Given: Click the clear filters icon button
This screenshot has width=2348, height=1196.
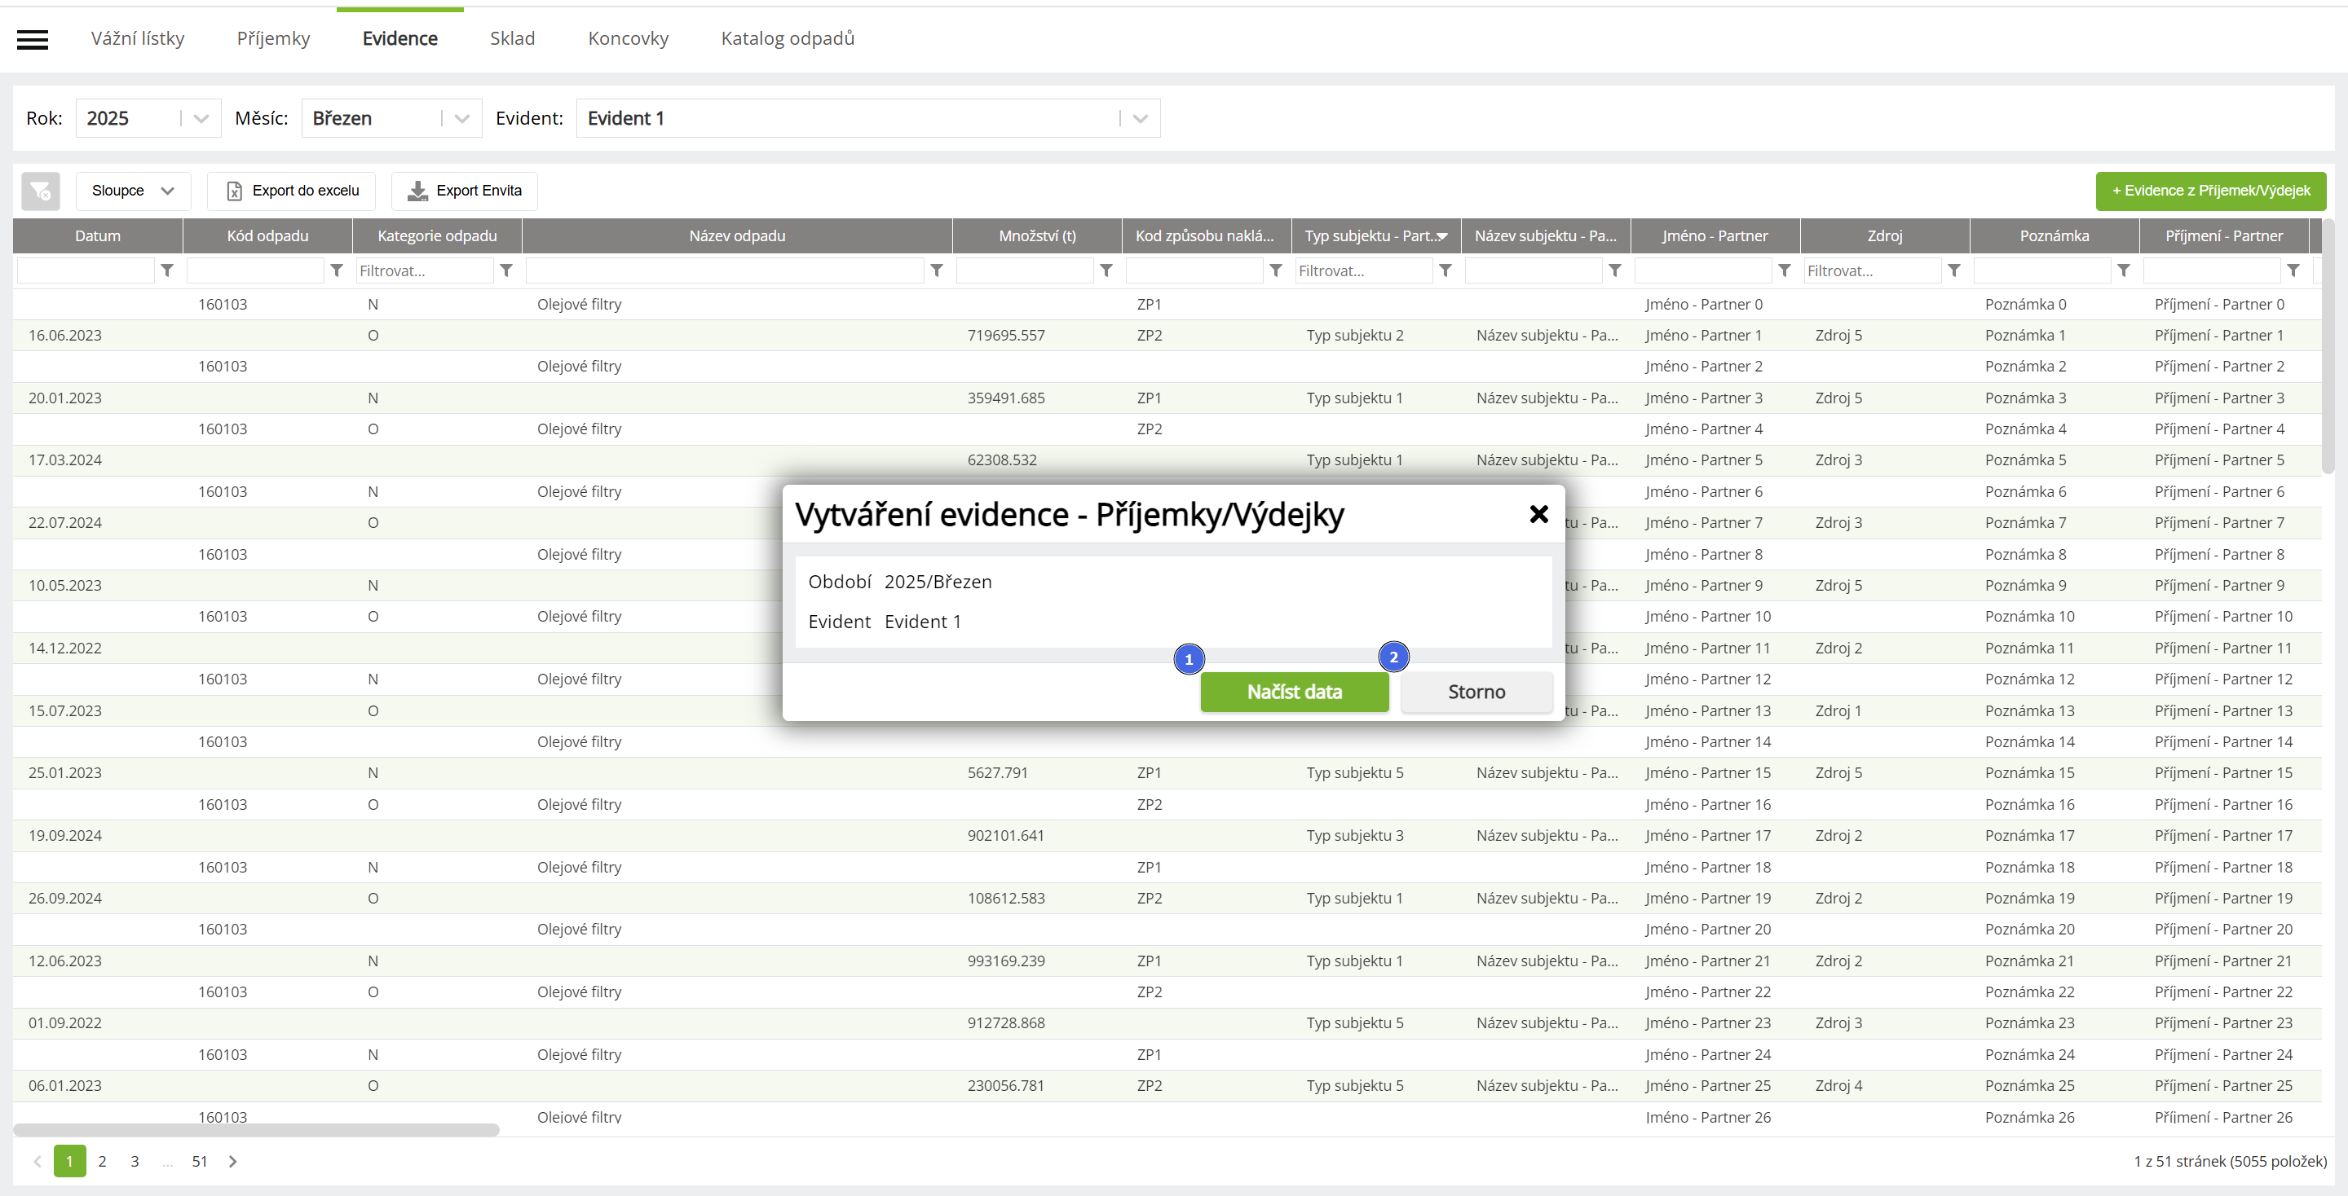Looking at the screenshot, I should [x=40, y=191].
